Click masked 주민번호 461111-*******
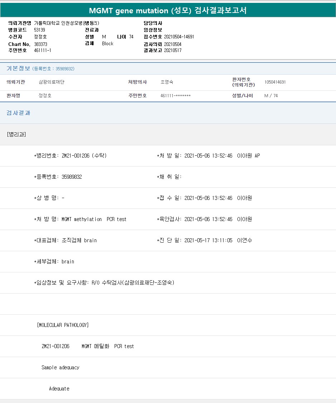Image resolution: width=336 pixels, height=403 pixels. pos(175,96)
